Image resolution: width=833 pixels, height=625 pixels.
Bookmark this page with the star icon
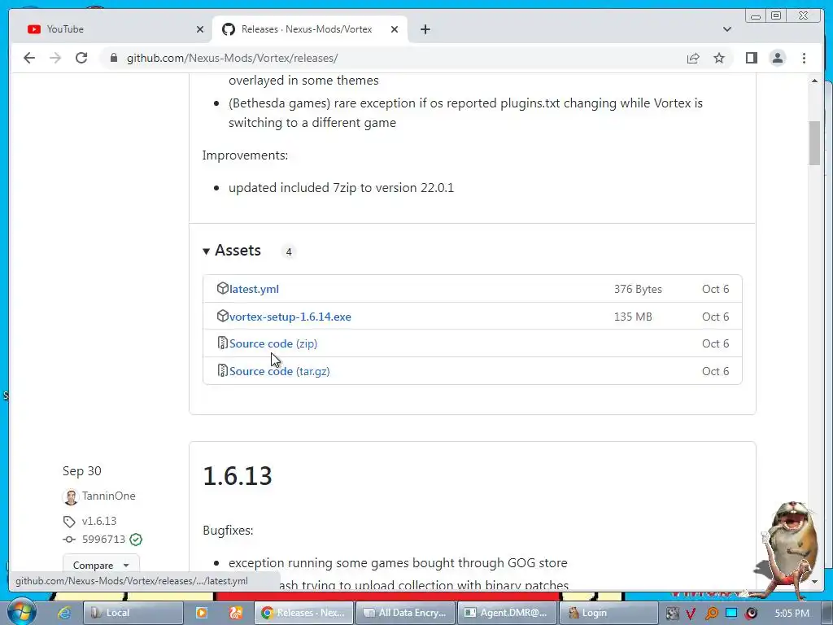click(x=719, y=58)
